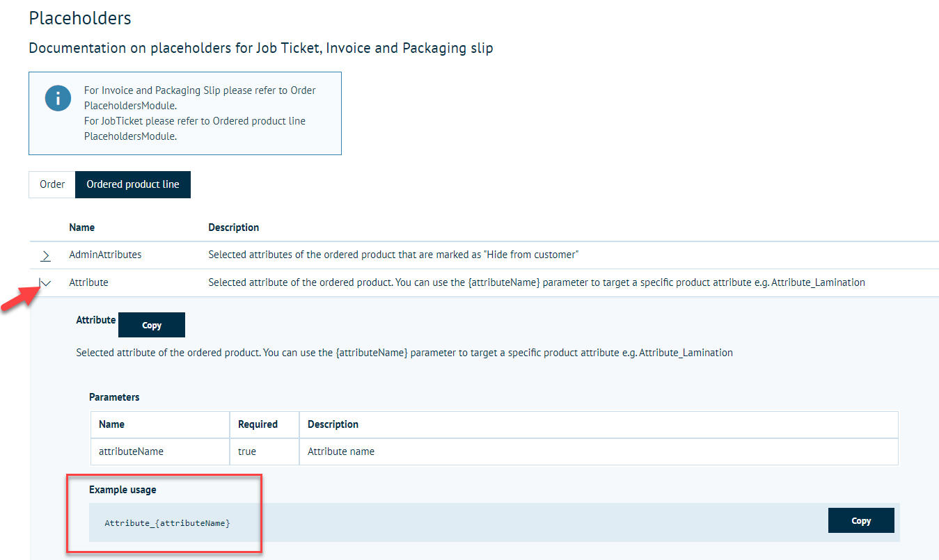Screen dimensions: 939x560
Task: Copy the Example usage code snippet
Action: (x=861, y=520)
